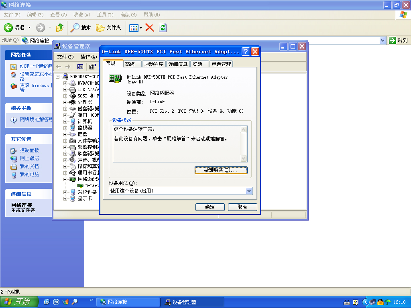Click the network computers tray icon

click(373, 302)
